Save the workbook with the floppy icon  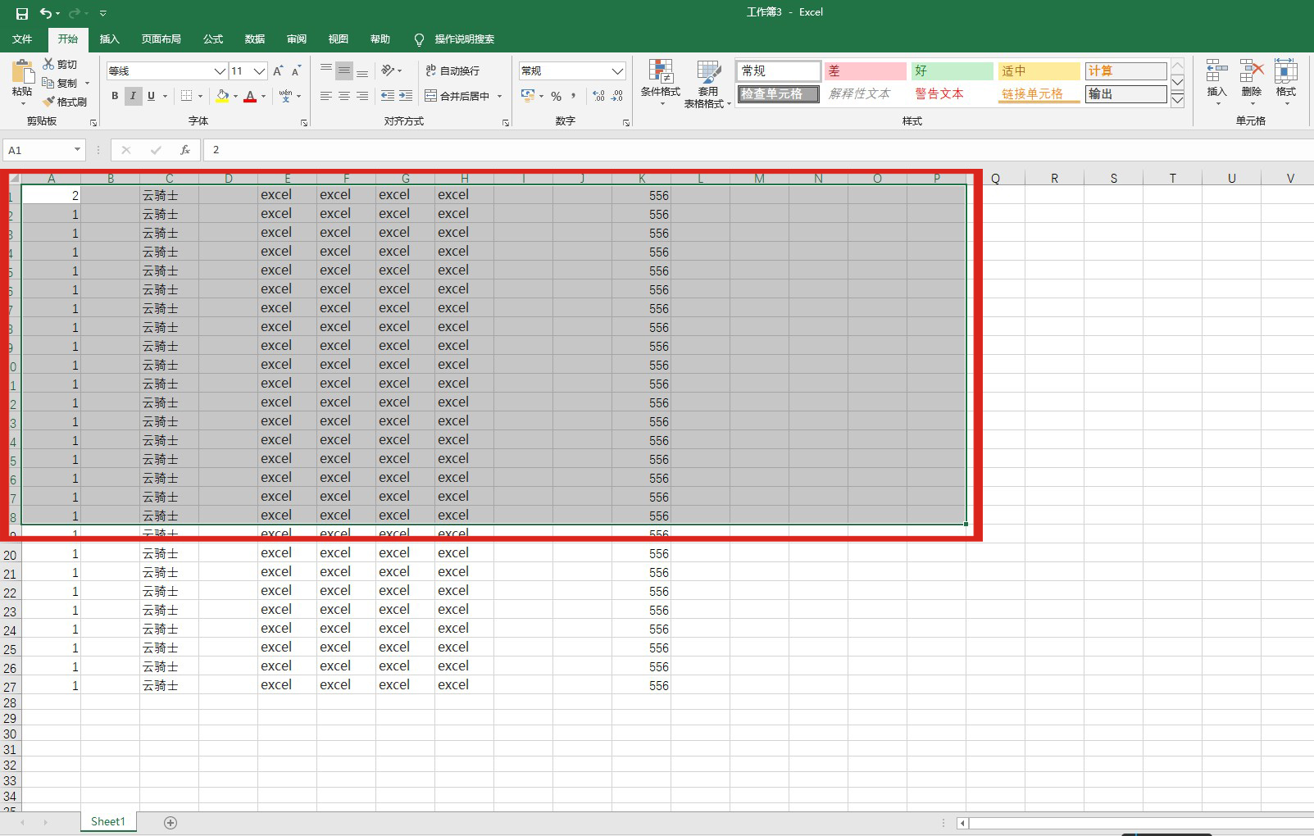(22, 13)
